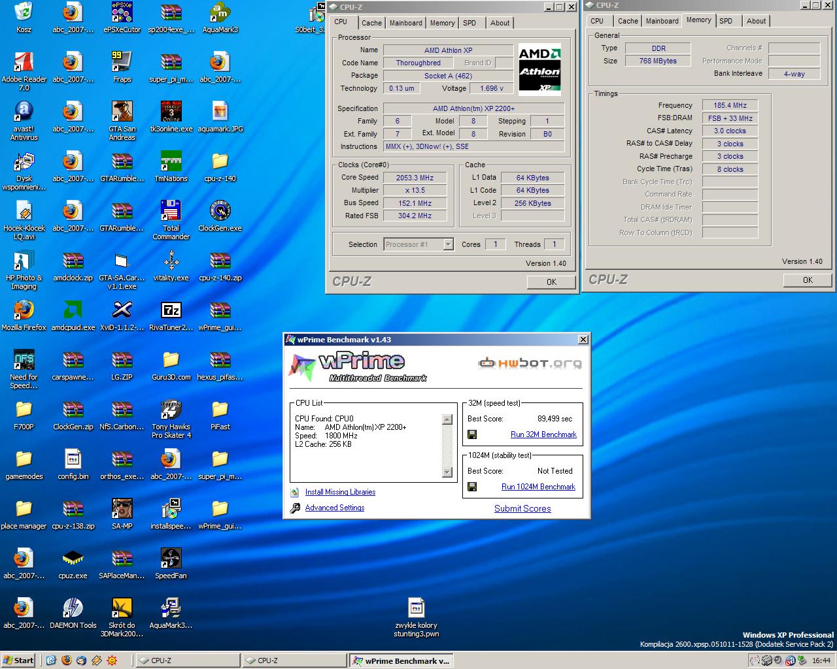
Task: Open the GTA San Andreas shortcut
Action: (x=122, y=121)
